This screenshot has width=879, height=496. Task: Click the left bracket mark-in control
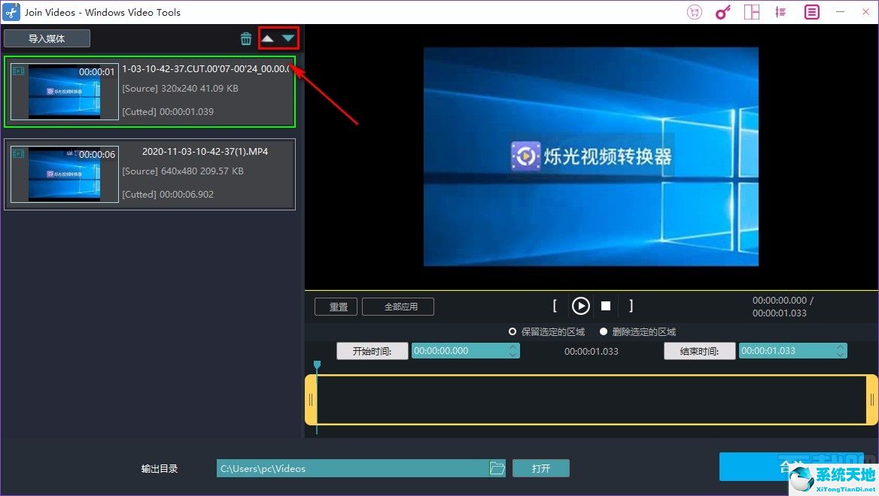[x=555, y=306]
